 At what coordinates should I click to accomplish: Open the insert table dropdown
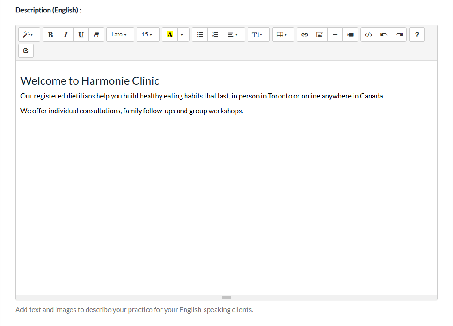pos(283,35)
